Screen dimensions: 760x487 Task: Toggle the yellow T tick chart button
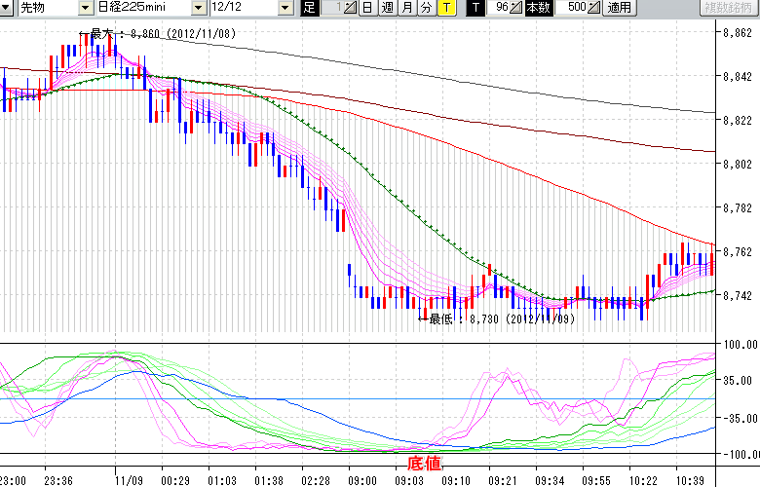[445, 8]
